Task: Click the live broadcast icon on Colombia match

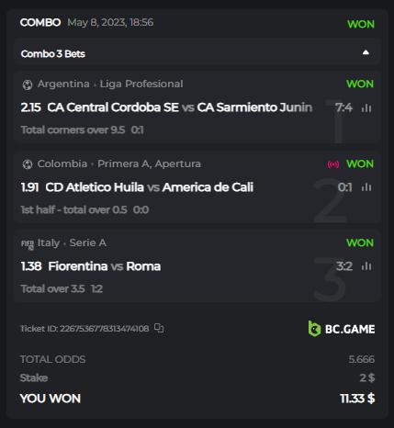Action: 333,164
